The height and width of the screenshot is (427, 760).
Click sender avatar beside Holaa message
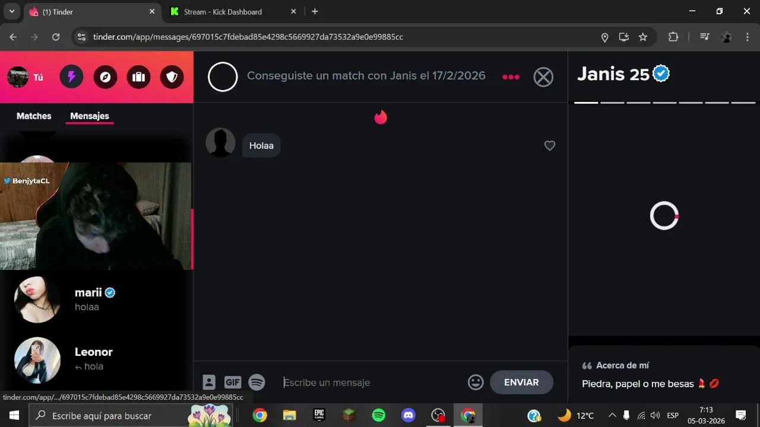click(220, 142)
